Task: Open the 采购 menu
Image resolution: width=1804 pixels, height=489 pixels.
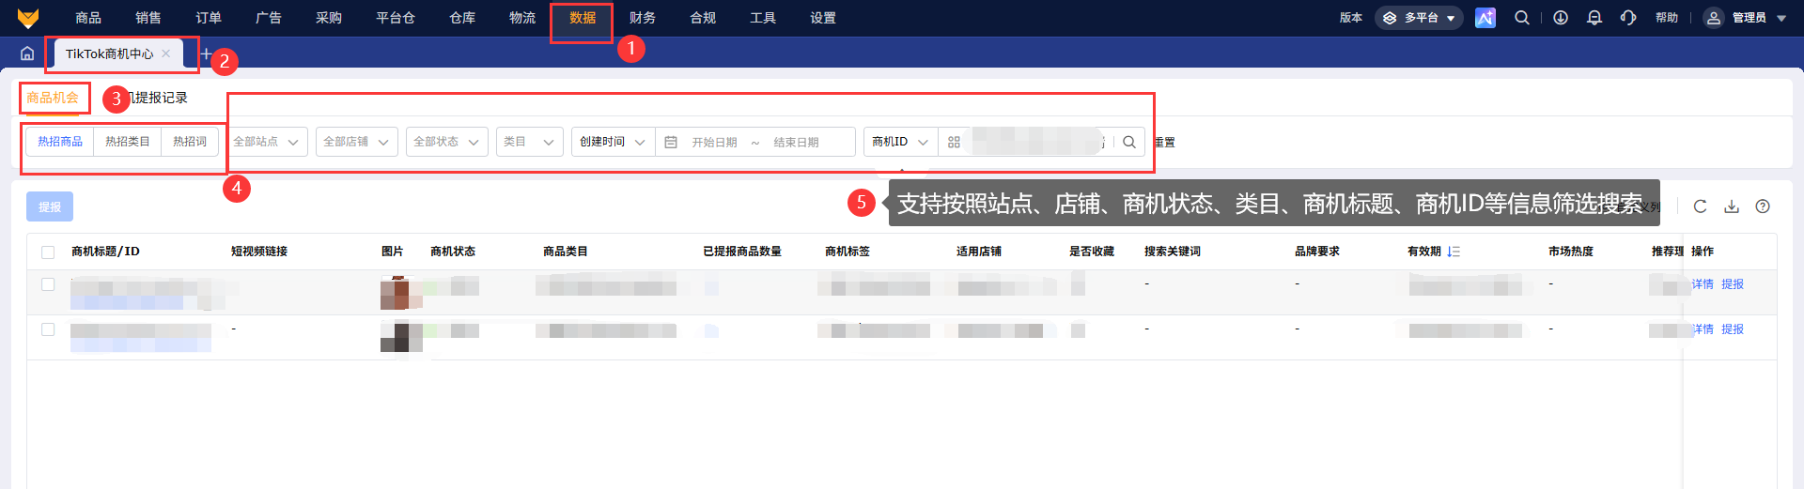Action: pyautogui.click(x=329, y=18)
